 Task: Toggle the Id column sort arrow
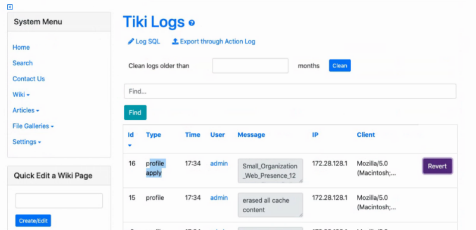[x=130, y=145]
